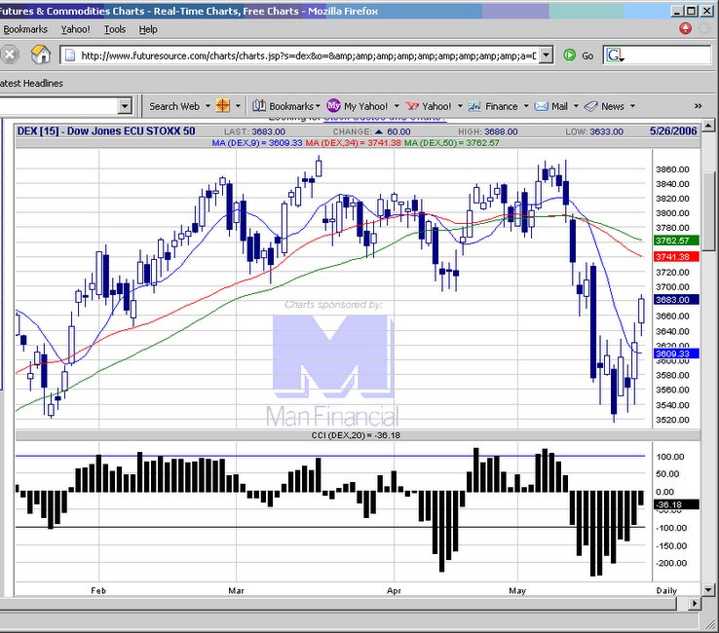Click the vertical scrollbar up arrow

(x=708, y=125)
